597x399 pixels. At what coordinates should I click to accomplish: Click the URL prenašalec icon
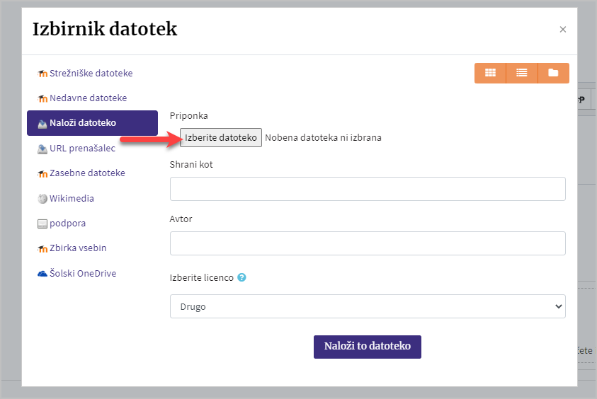(42, 149)
